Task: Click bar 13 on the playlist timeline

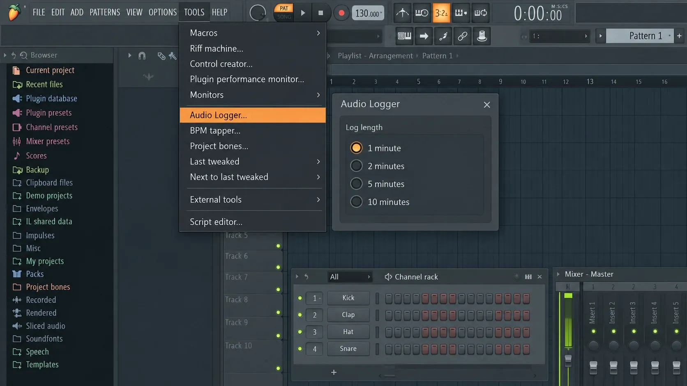Action: (590, 82)
